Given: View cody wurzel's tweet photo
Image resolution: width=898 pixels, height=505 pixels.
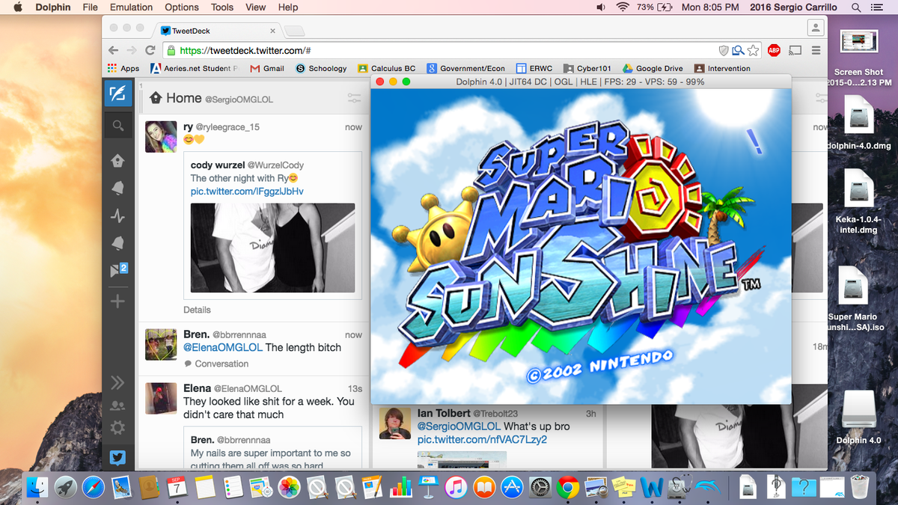Looking at the screenshot, I should point(272,248).
